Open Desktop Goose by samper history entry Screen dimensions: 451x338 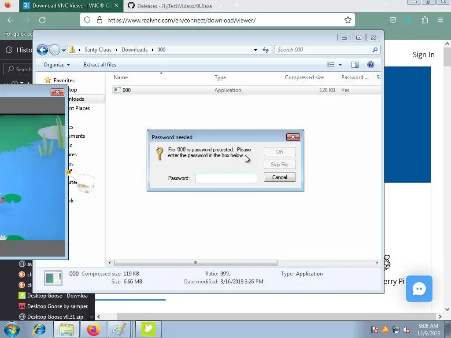coord(53,306)
